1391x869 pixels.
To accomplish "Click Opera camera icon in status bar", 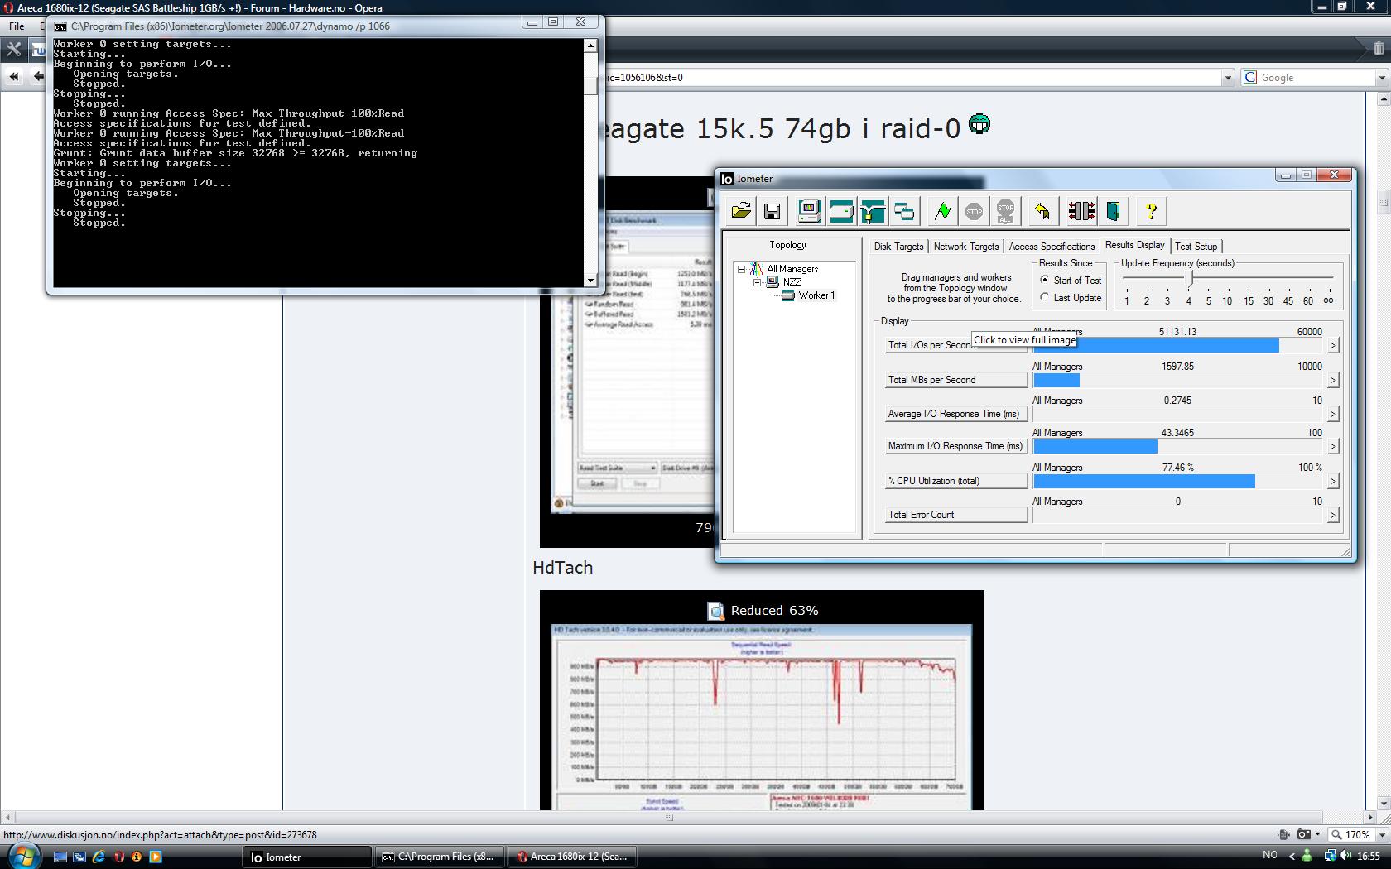I will coord(1304,834).
